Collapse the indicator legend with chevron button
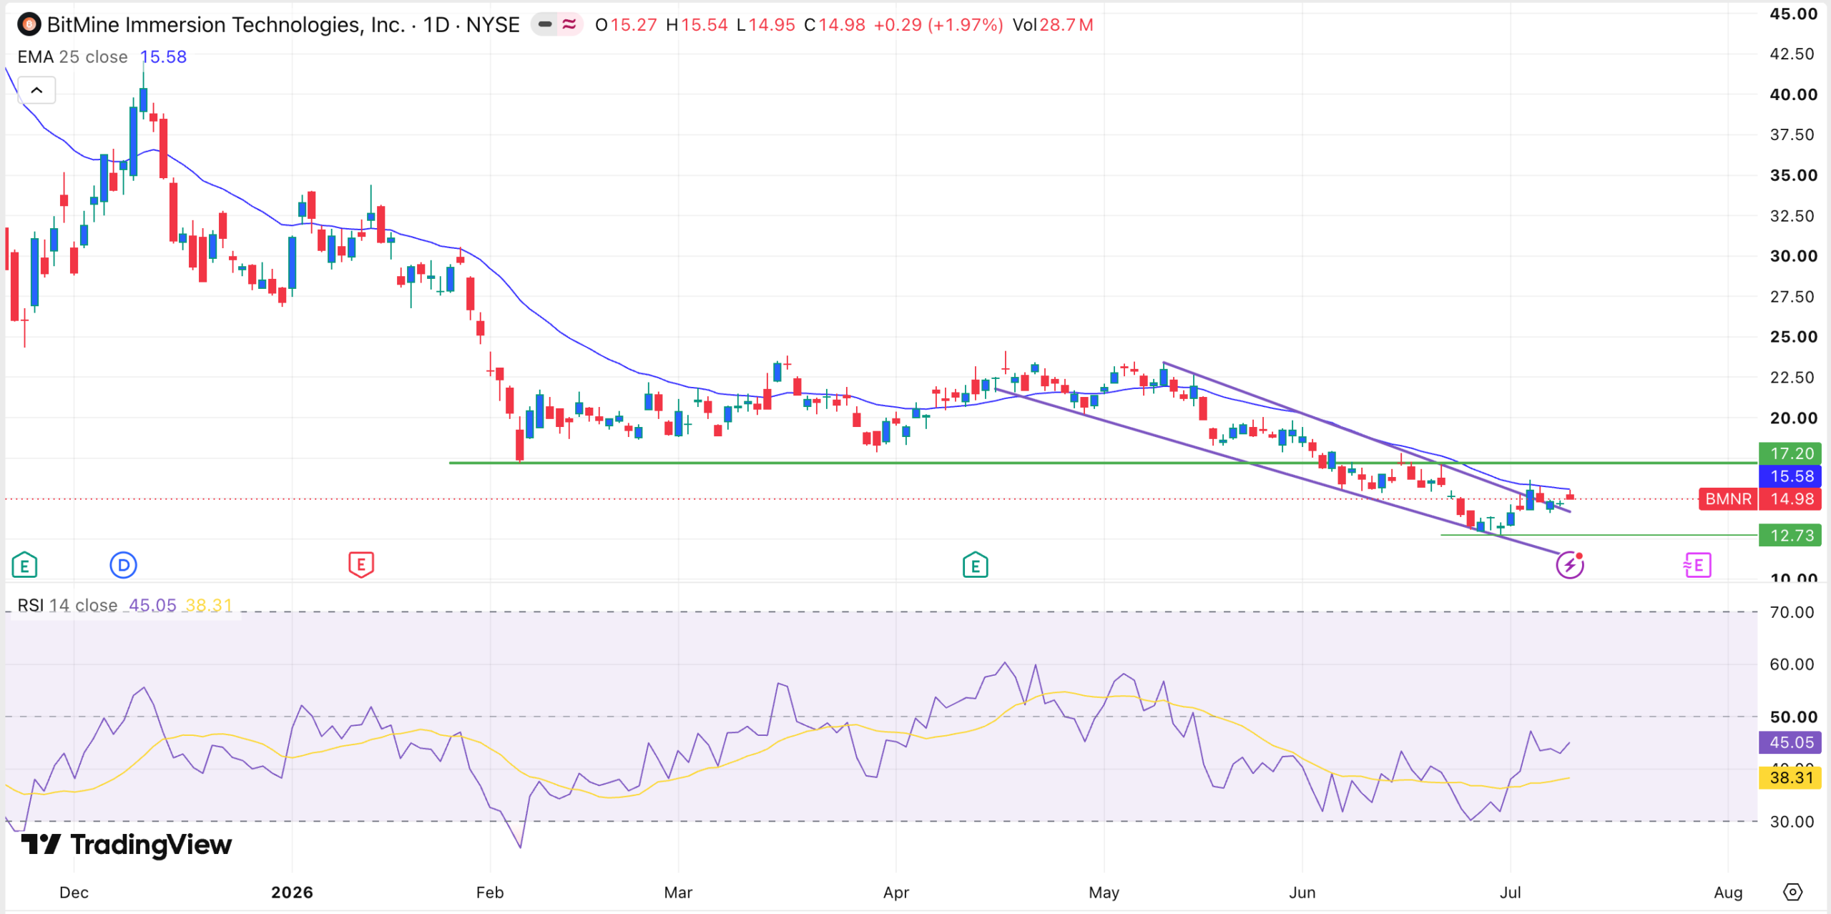1831x914 pixels. (36, 90)
